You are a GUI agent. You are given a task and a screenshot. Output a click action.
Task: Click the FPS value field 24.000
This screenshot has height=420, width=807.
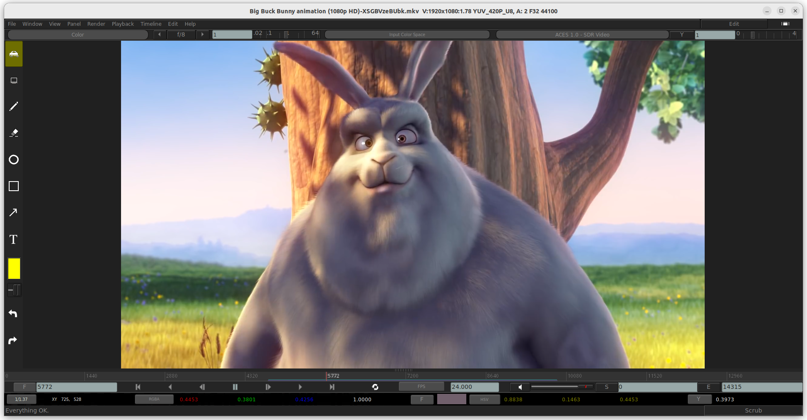pos(475,387)
